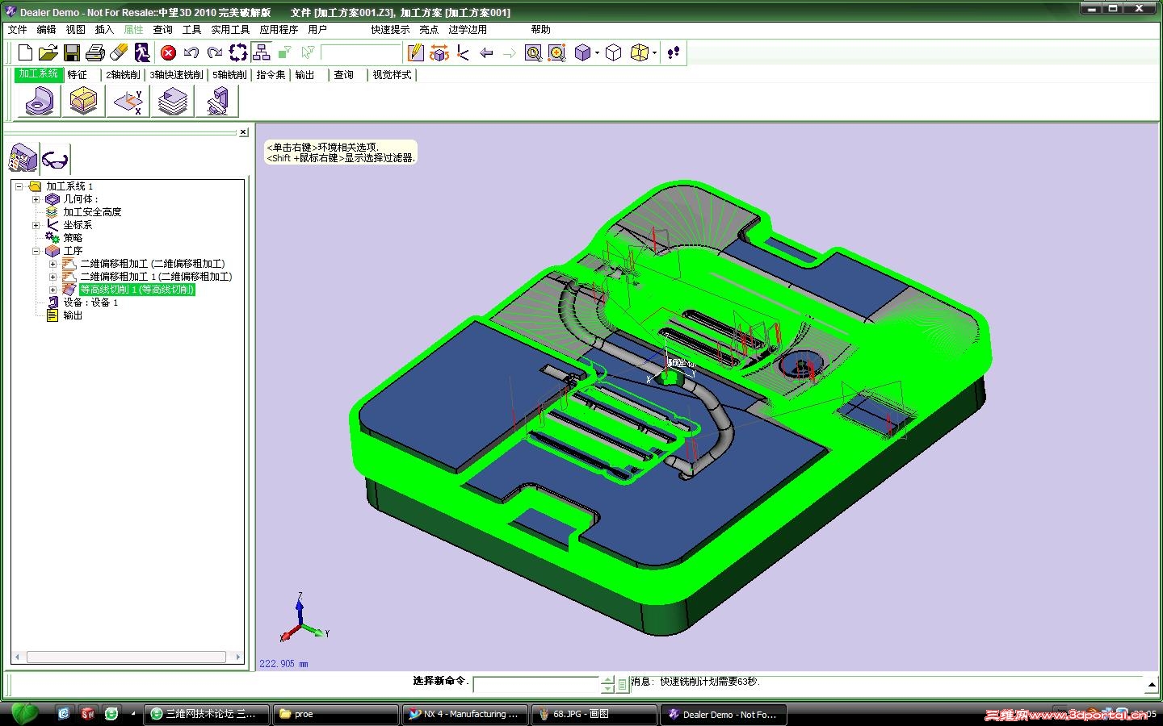Image resolution: width=1163 pixels, height=726 pixels.
Task: Click the zoom window magnifier icon
Action: (x=533, y=53)
